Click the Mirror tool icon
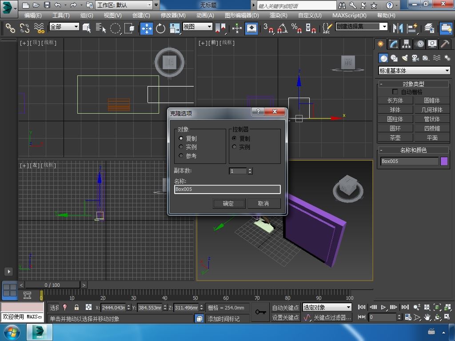 point(397,28)
